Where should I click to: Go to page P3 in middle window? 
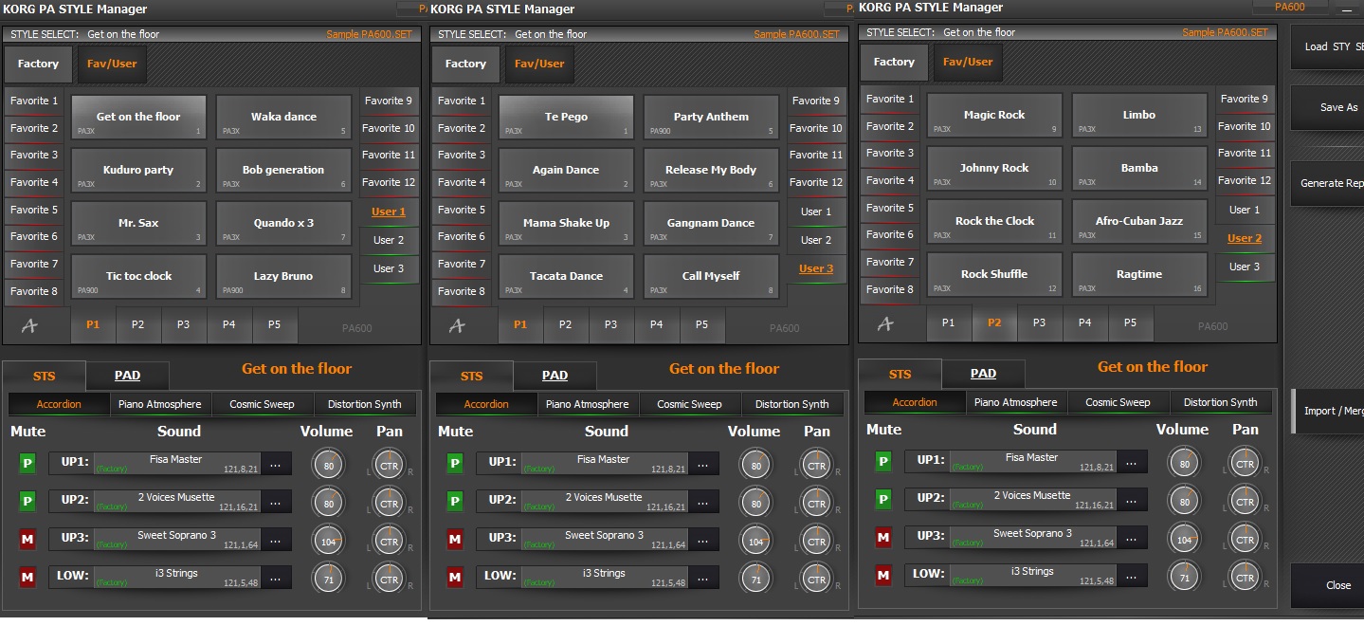[610, 324]
